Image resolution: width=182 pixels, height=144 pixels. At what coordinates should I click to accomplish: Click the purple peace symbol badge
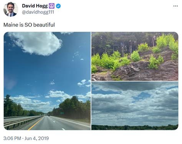52,6
